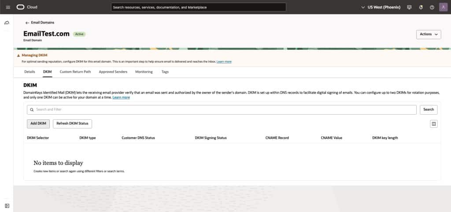Open the announcements bell icon
The width and height of the screenshot is (451, 212).
[421, 7]
